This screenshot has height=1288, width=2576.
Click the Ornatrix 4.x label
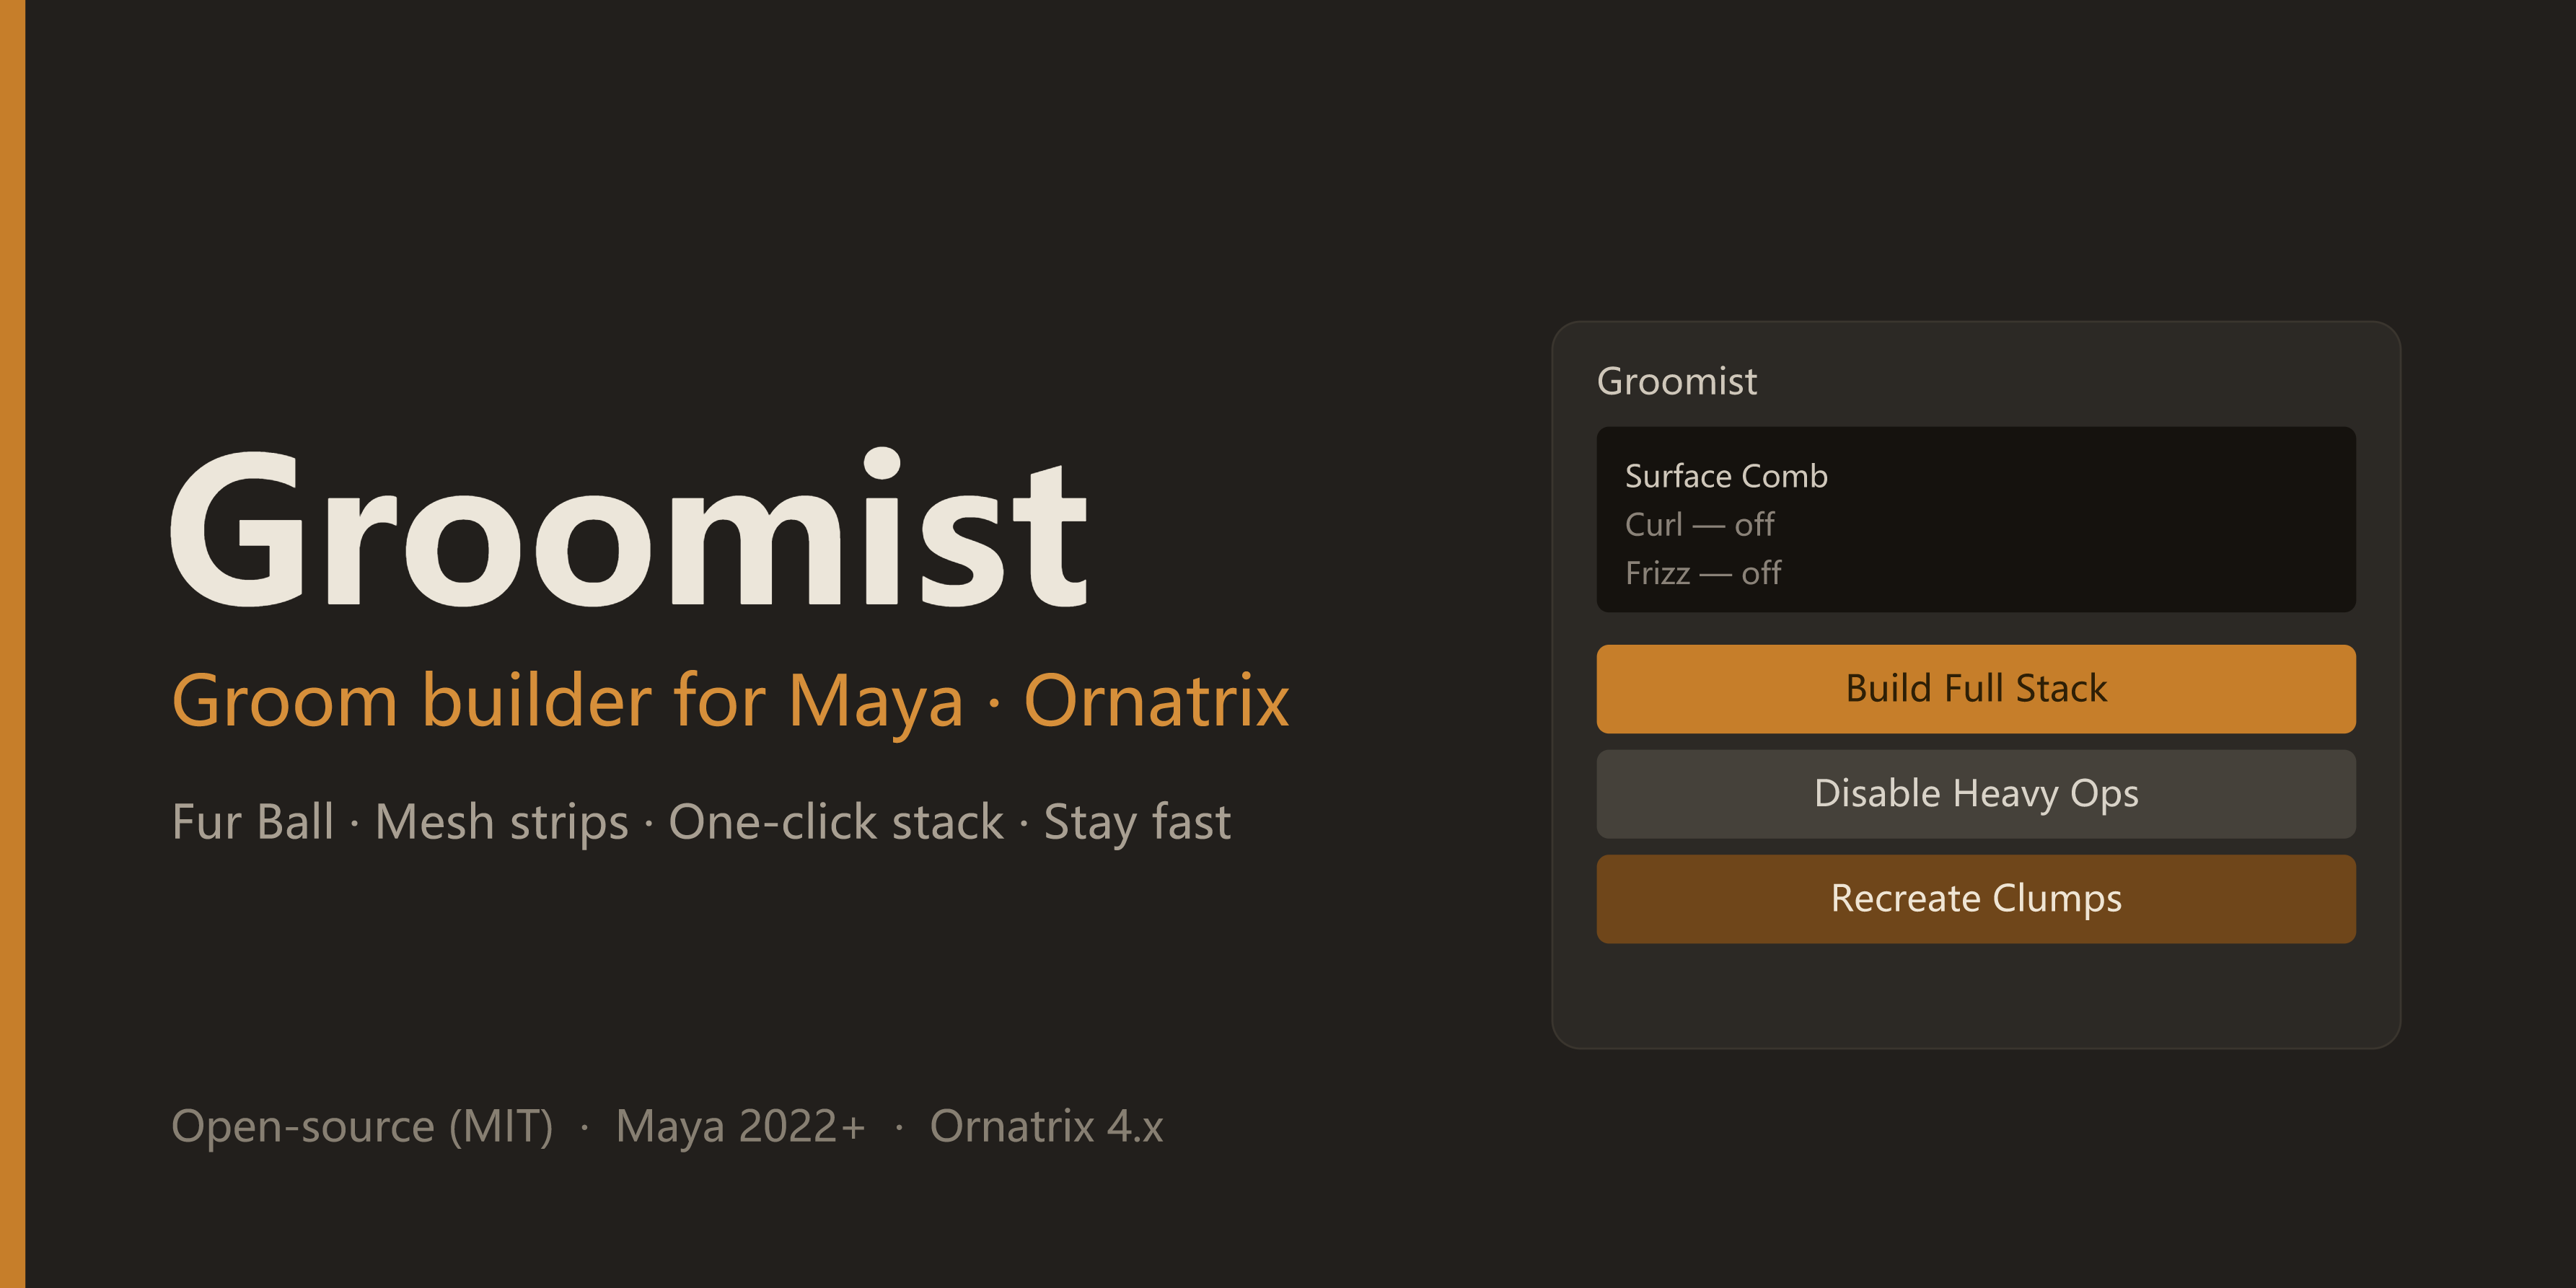coord(1046,1127)
